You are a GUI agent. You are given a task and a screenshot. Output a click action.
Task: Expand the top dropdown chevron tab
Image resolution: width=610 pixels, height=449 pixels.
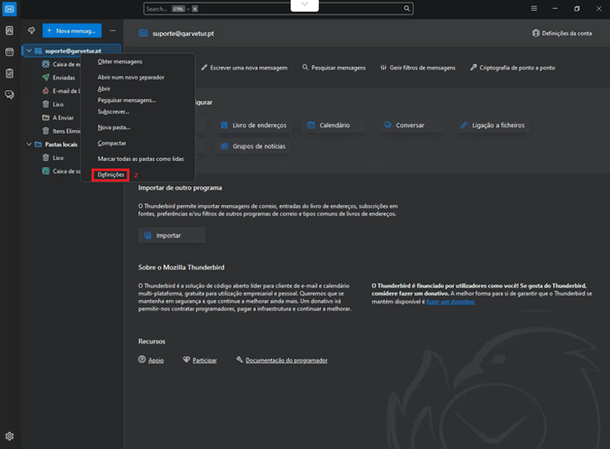(x=305, y=5)
